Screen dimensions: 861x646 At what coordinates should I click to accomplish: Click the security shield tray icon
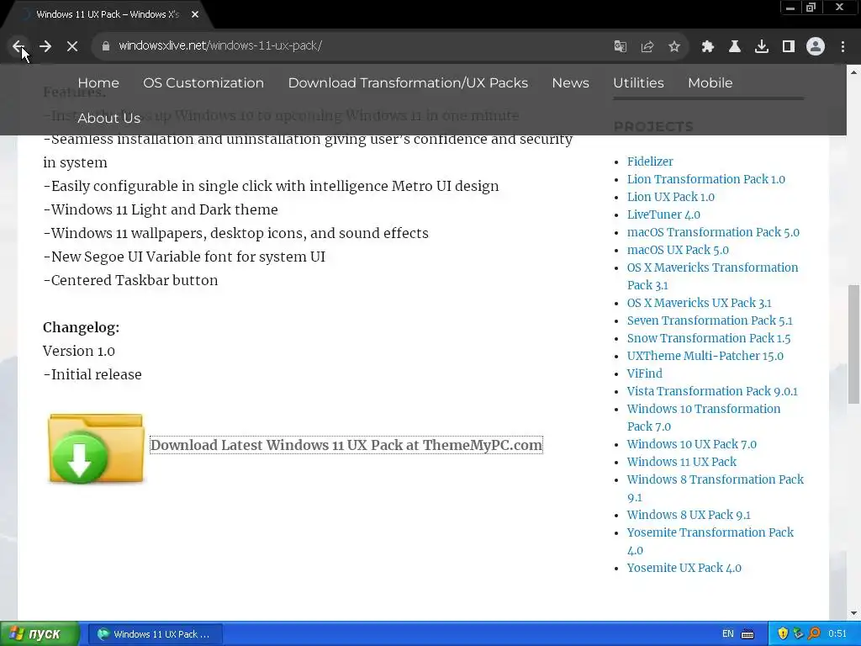pyautogui.click(x=783, y=633)
